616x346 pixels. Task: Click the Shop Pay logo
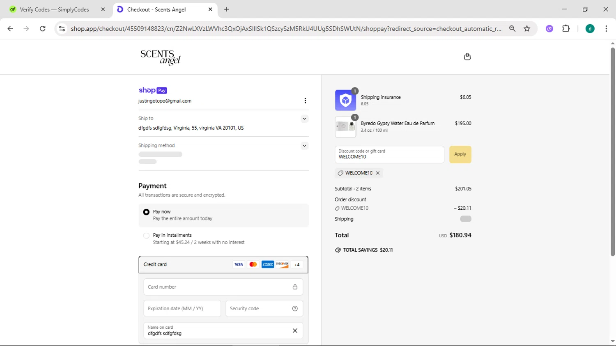tap(153, 90)
